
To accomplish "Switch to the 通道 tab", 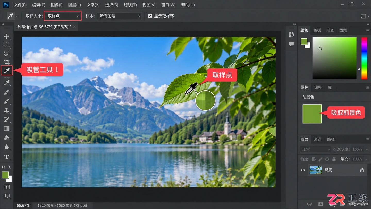I will click(x=317, y=139).
